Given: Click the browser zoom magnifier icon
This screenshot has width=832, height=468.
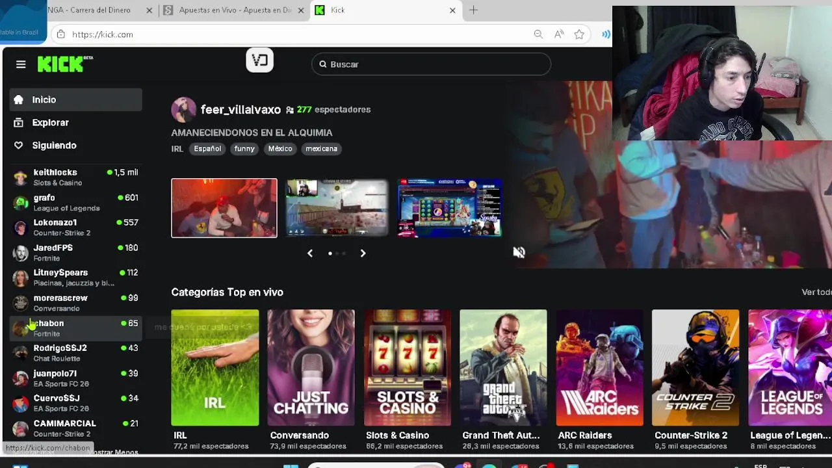Looking at the screenshot, I should (538, 34).
